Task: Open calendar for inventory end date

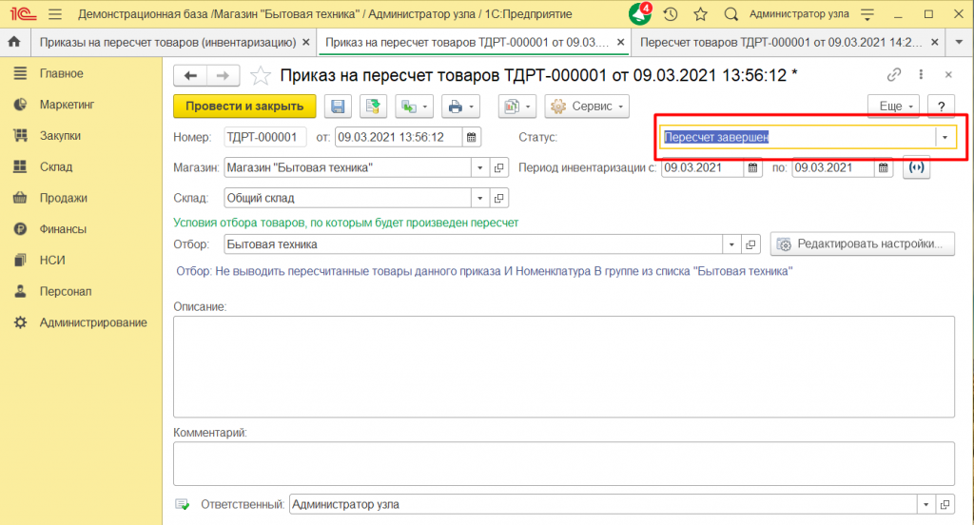Action: pyautogui.click(x=883, y=167)
